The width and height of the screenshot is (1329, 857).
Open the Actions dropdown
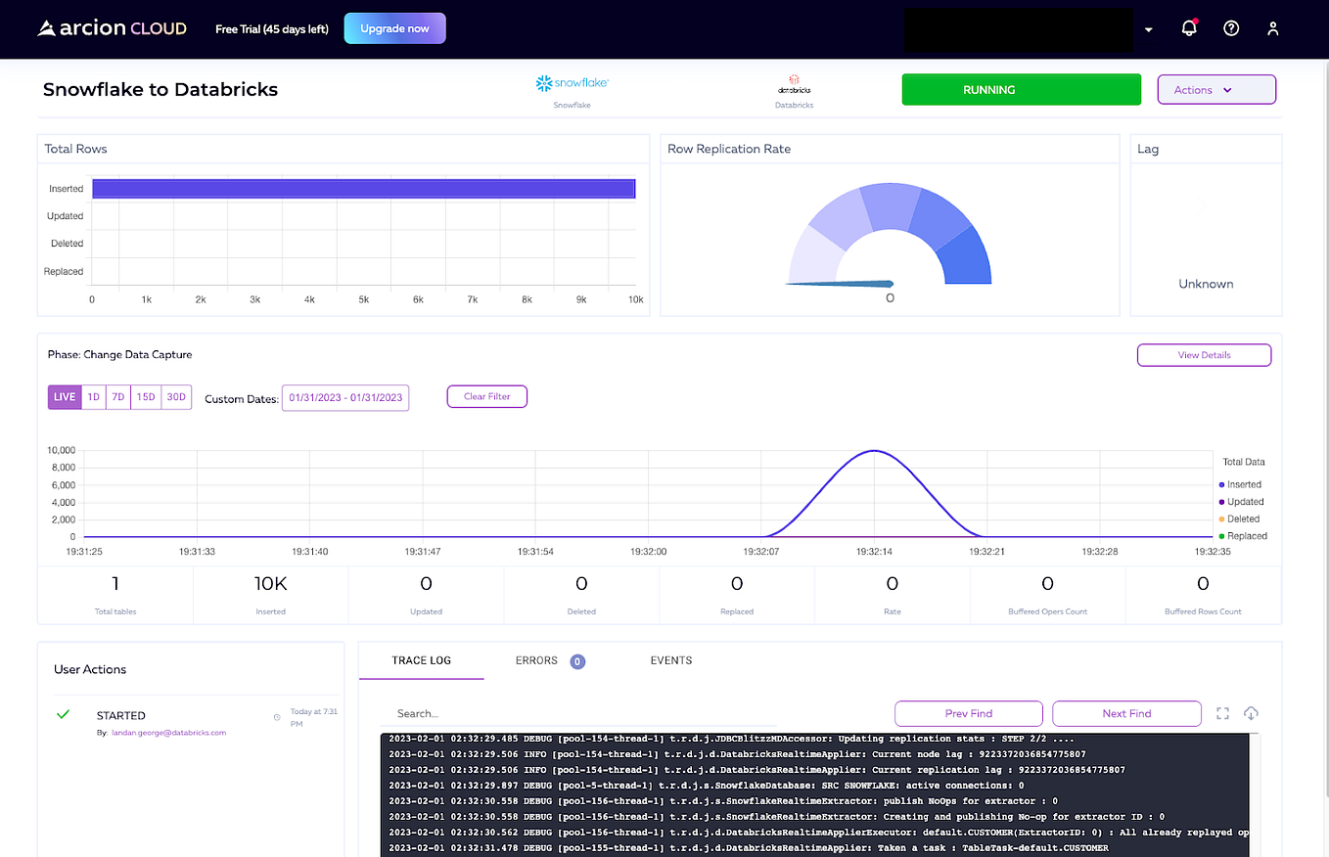tap(1216, 89)
